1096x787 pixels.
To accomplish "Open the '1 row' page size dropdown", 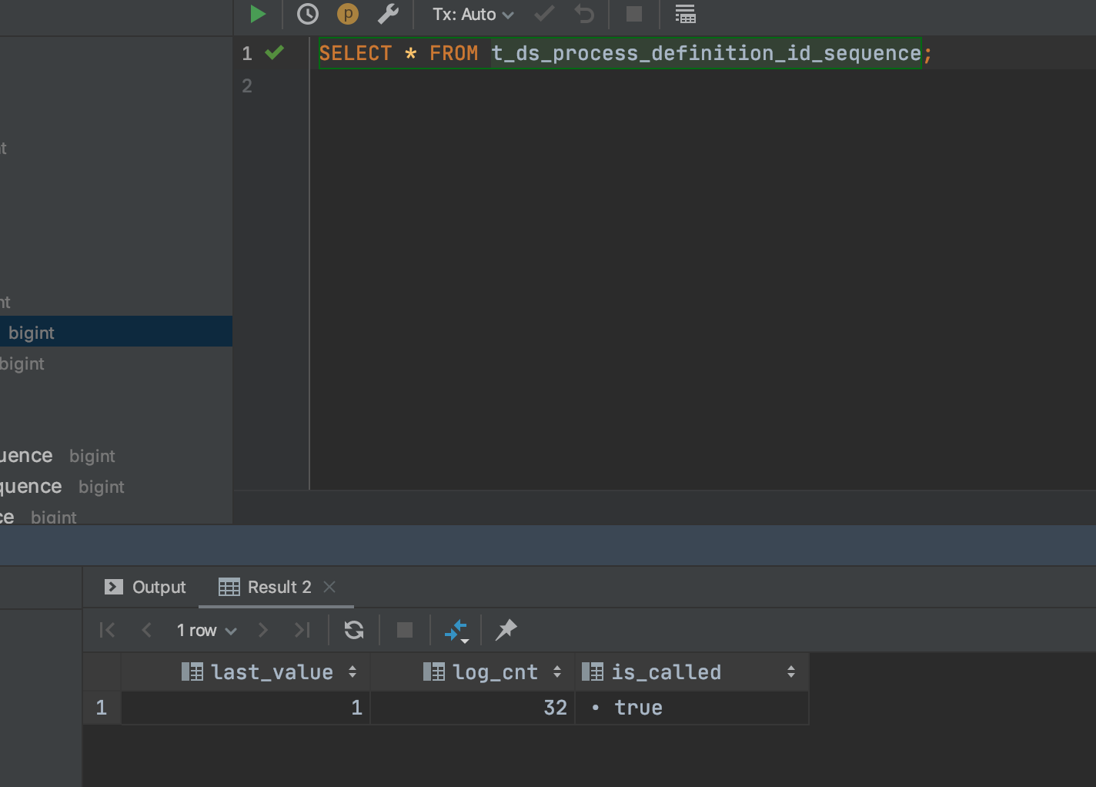I will point(206,630).
